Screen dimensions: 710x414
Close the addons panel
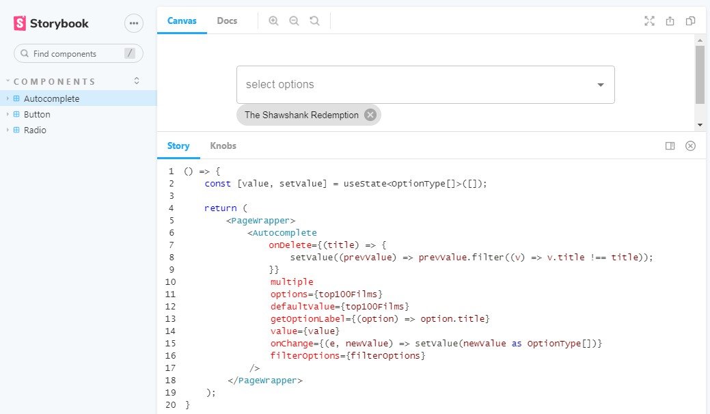[x=690, y=146]
